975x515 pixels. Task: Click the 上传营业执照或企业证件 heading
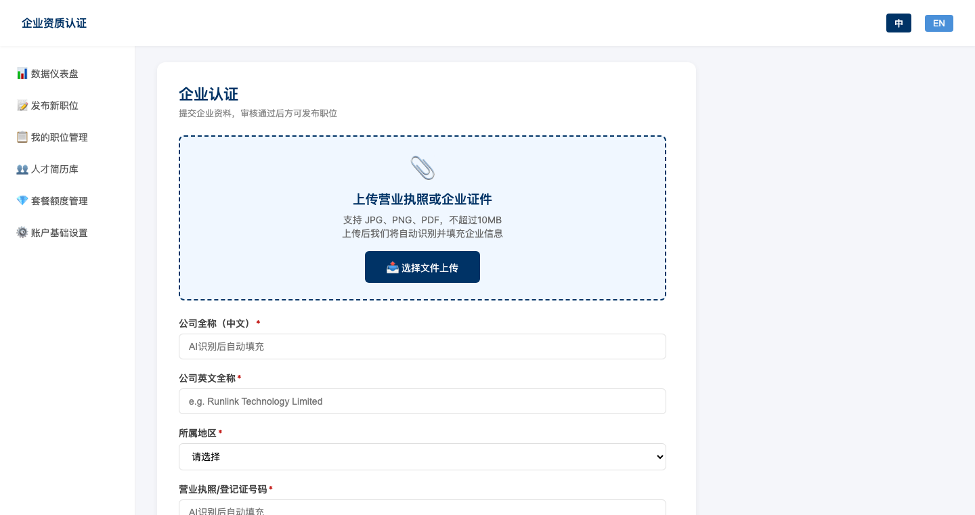(x=422, y=200)
